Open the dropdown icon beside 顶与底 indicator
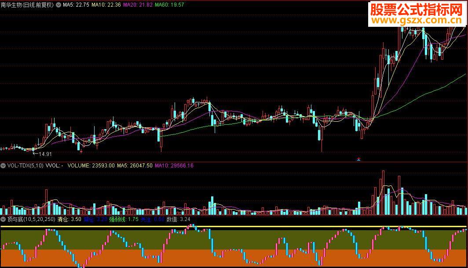 (3, 219)
